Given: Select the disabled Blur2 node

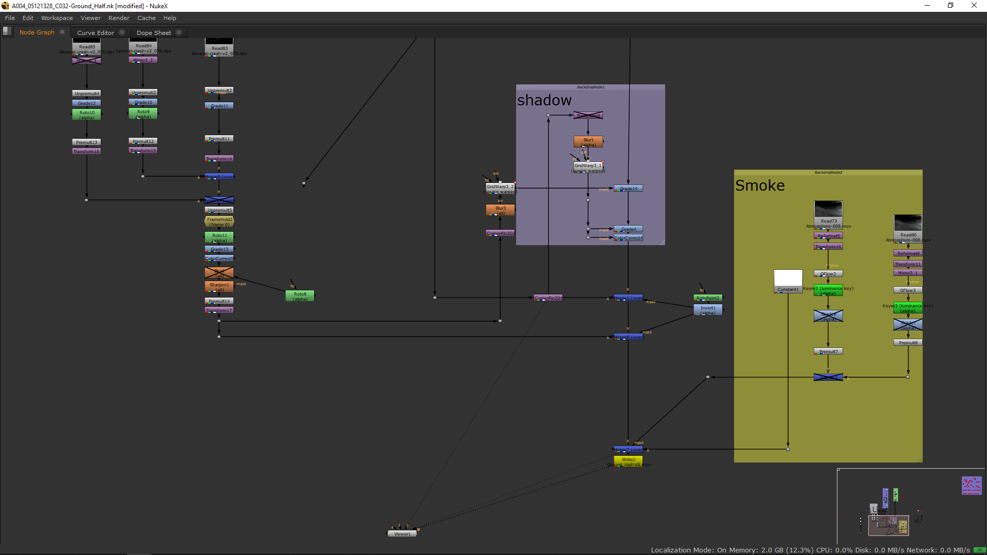Looking at the screenshot, I should click(219, 272).
